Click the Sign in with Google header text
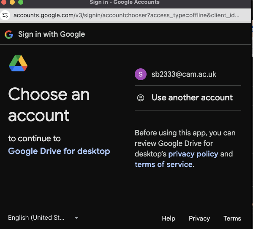 click(52, 34)
